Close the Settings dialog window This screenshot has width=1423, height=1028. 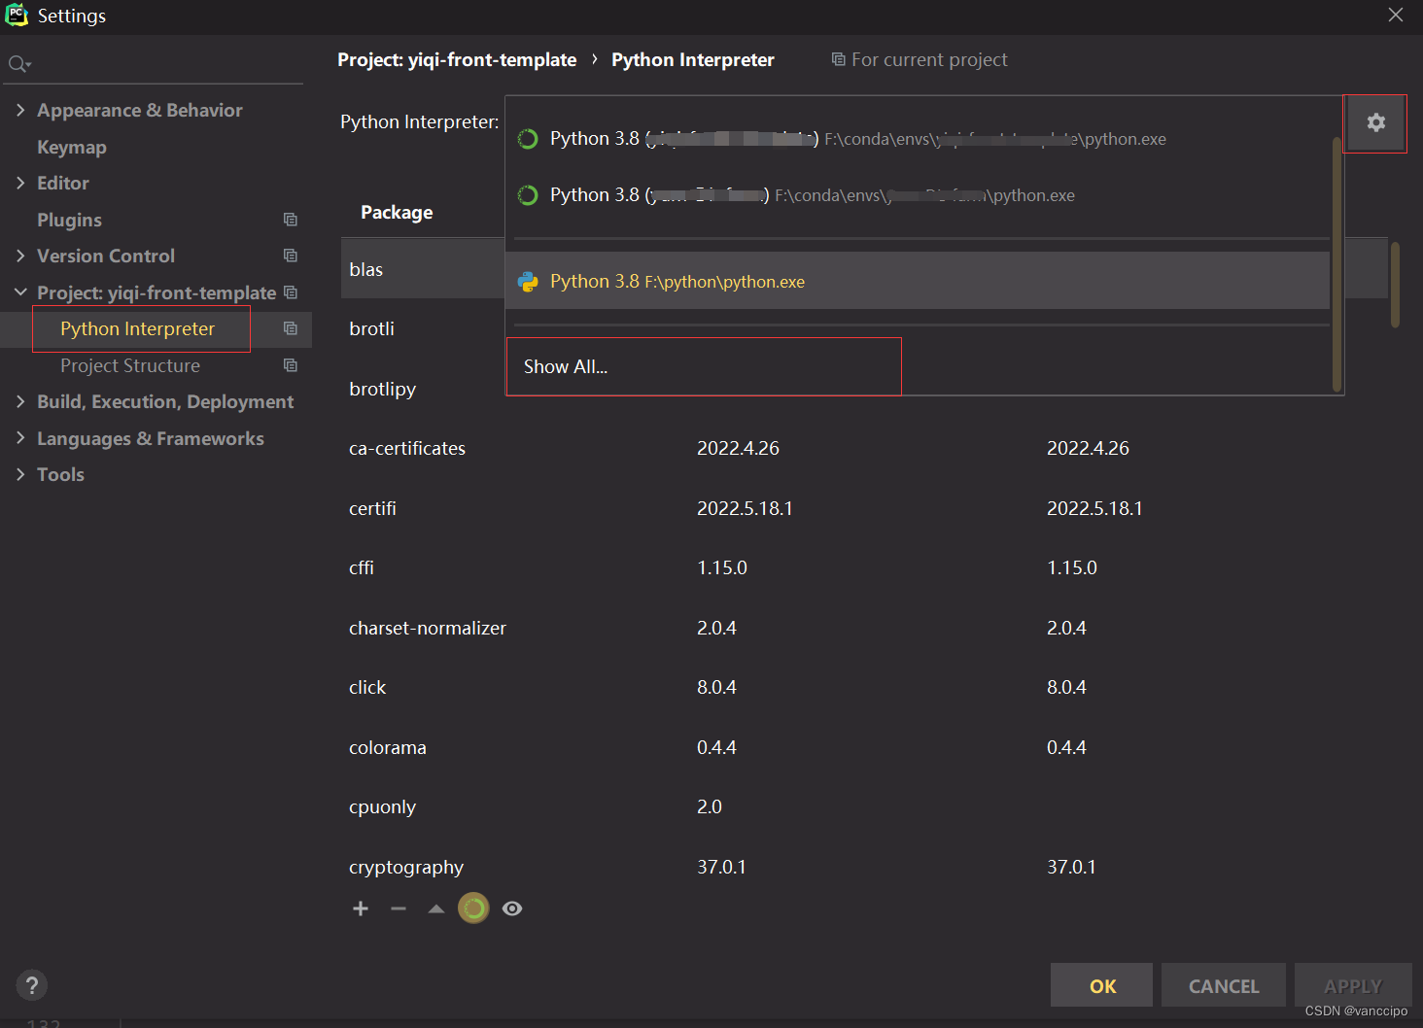click(1395, 15)
